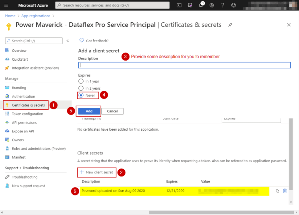
Task: Open the hamburger portal menu
Action: coord(6,5)
